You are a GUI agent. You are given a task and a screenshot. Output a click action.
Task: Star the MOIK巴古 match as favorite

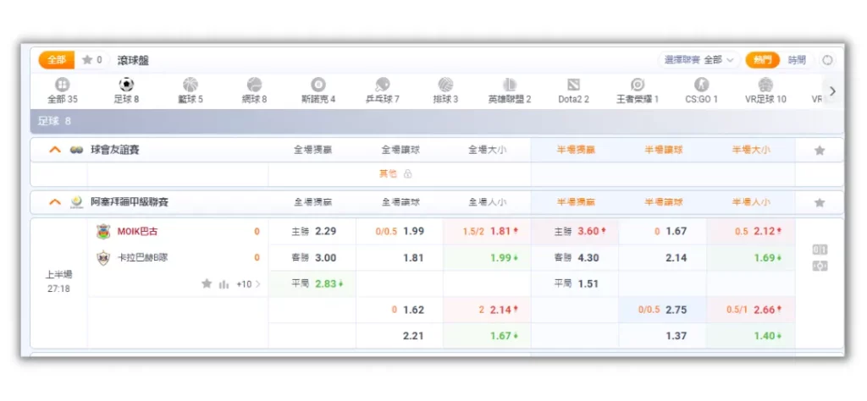coord(207,284)
